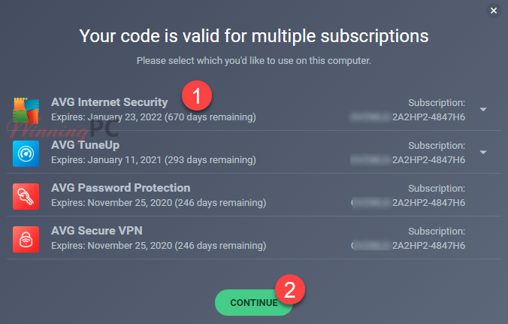Image resolution: width=508 pixels, height=324 pixels.
Task: Select the AVG TuneUp title
Action: click(85, 145)
